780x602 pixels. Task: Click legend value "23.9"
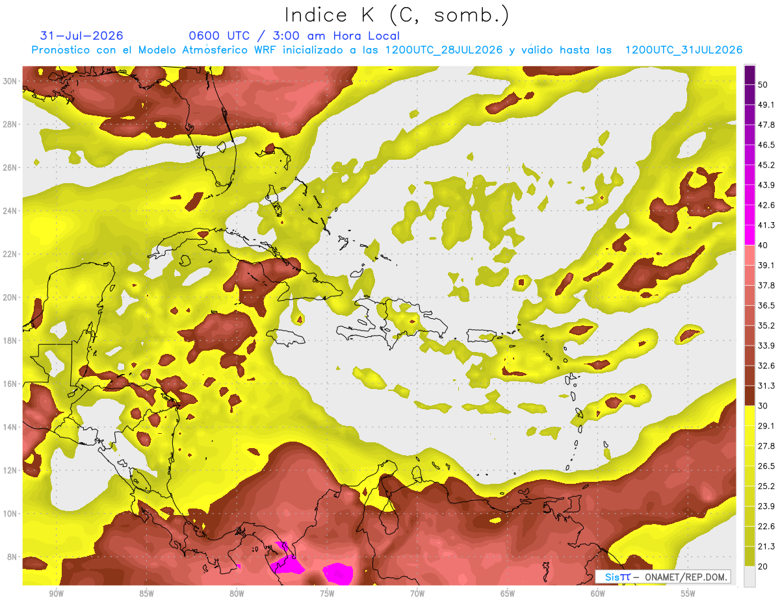point(766,506)
